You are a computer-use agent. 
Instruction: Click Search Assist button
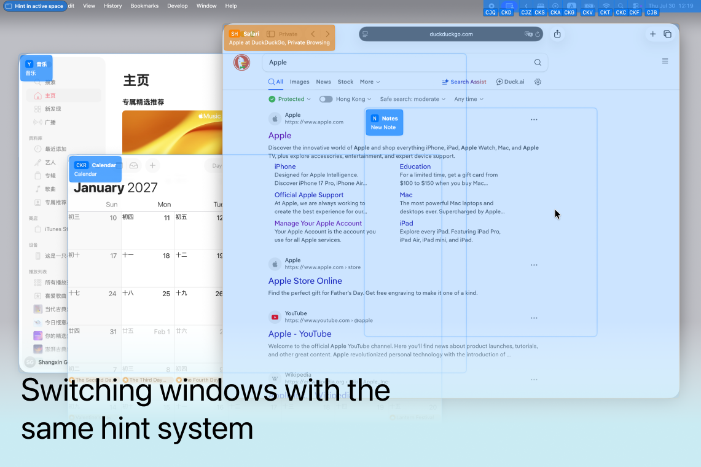[x=464, y=82]
